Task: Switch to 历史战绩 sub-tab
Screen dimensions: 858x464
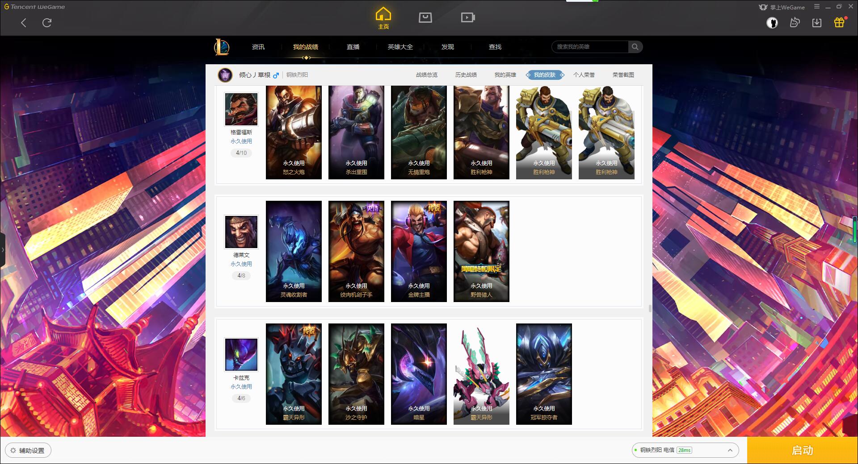Action: 466,75
